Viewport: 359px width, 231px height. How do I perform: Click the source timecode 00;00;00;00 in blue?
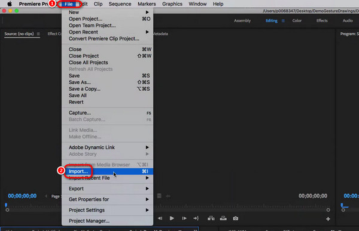[x=22, y=196]
